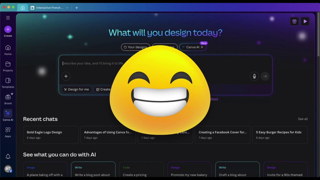Open Brand kit in sidebar

8,99
